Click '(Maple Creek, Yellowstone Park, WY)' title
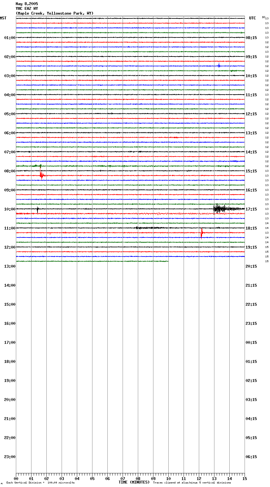Image resolution: width=270 pixels, height=487 pixels. coord(55,13)
